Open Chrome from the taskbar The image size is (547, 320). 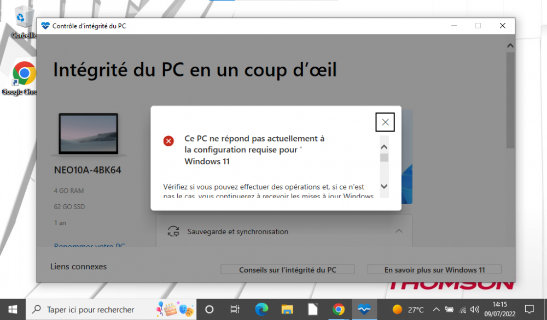pos(339,309)
